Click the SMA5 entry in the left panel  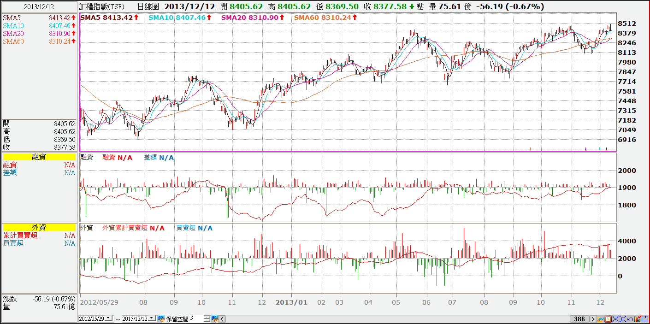[39, 18]
